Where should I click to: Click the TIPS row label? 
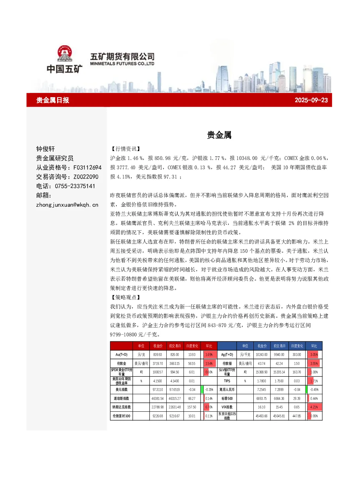[x=227, y=381]
